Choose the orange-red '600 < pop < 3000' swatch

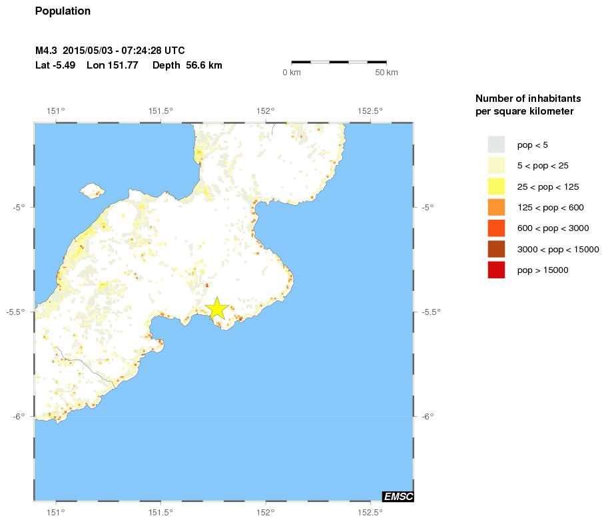click(496, 228)
